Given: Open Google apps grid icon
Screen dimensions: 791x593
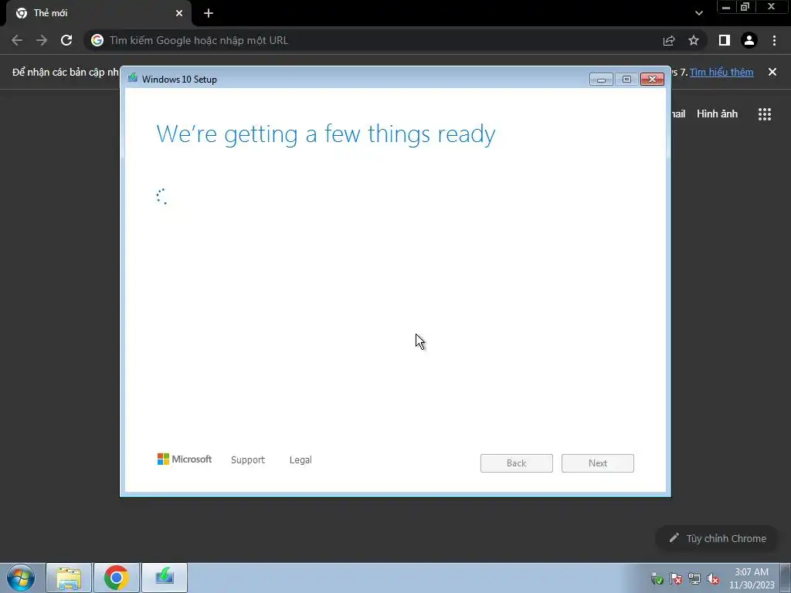Looking at the screenshot, I should (x=764, y=114).
